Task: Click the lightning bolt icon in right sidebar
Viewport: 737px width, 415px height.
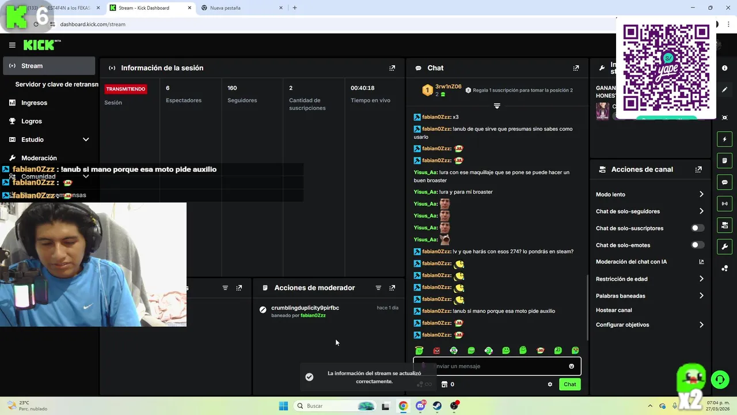Action: 724,139
